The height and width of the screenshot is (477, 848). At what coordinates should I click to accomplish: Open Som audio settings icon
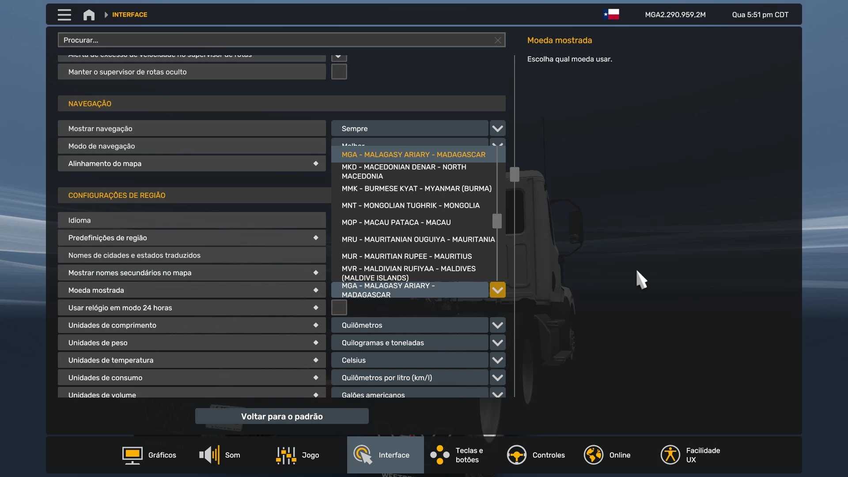(x=209, y=455)
